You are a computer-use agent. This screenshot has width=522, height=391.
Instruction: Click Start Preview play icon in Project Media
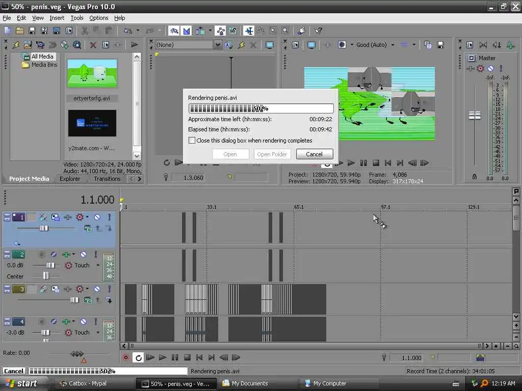tap(134, 45)
